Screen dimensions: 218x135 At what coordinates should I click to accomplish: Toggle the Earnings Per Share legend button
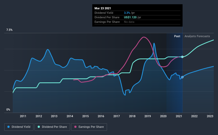tap(89, 127)
